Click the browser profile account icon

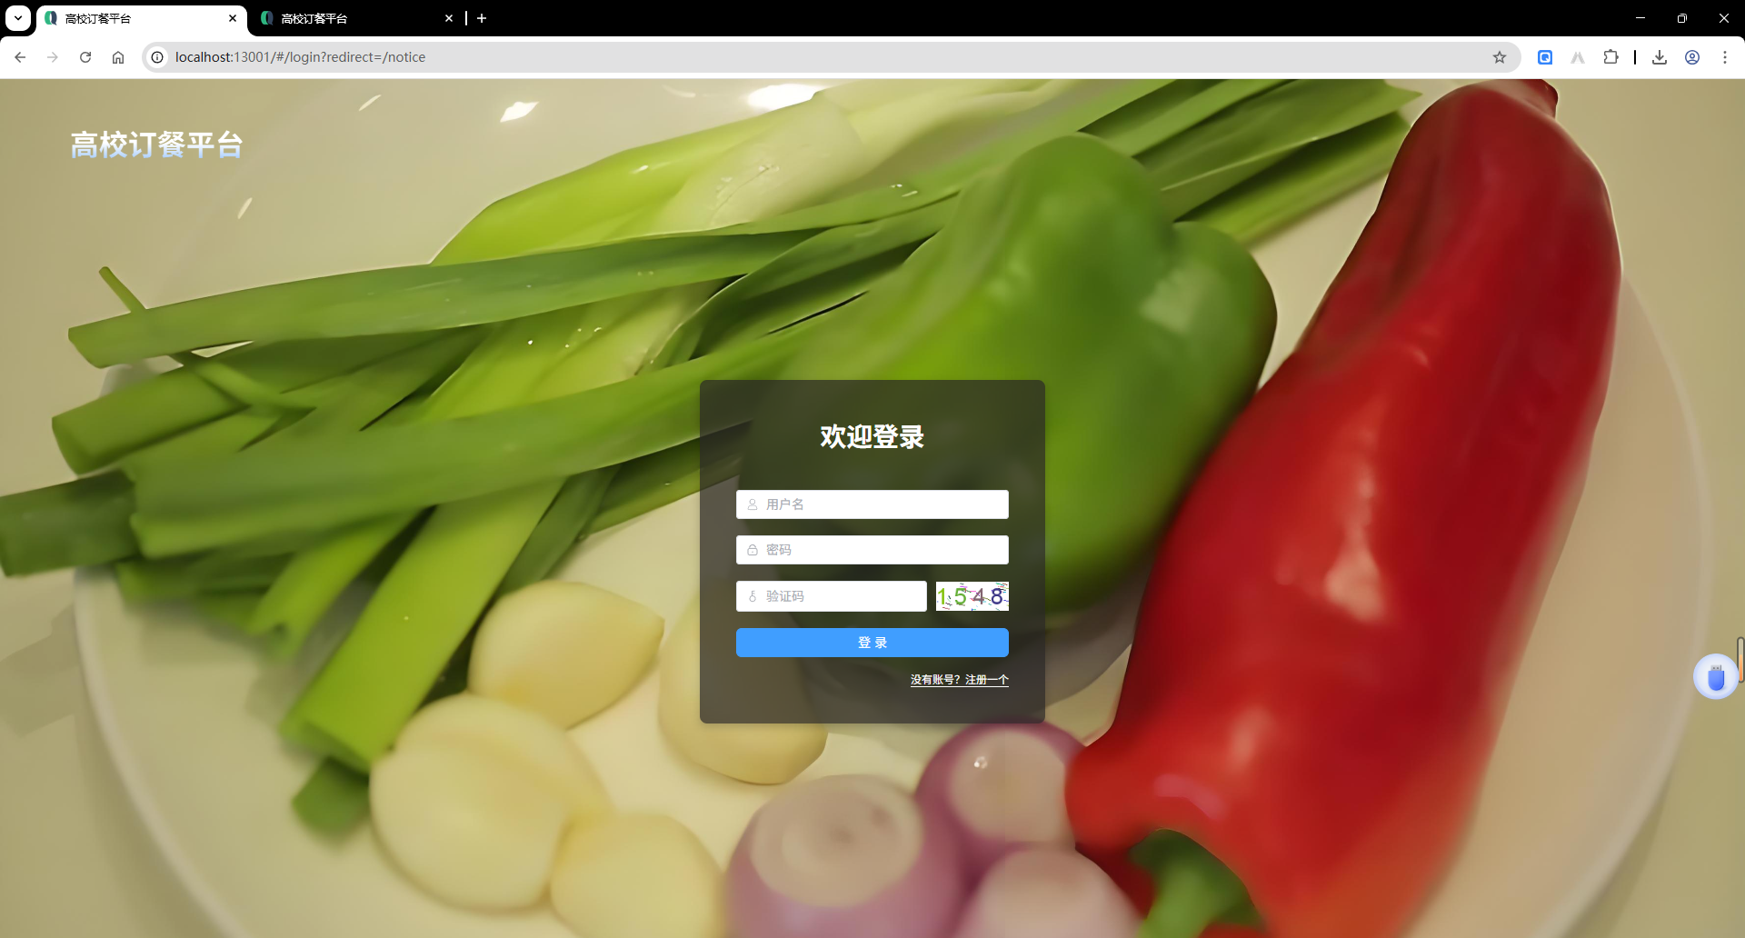pos(1693,56)
